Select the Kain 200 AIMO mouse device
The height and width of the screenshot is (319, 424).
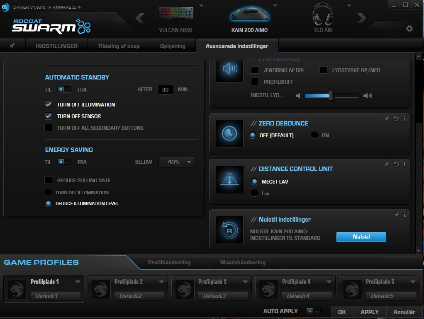coord(249,14)
